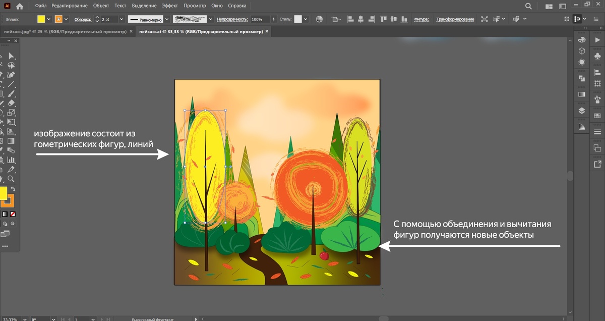Set stroke to None using red slash swatch

click(13, 214)
